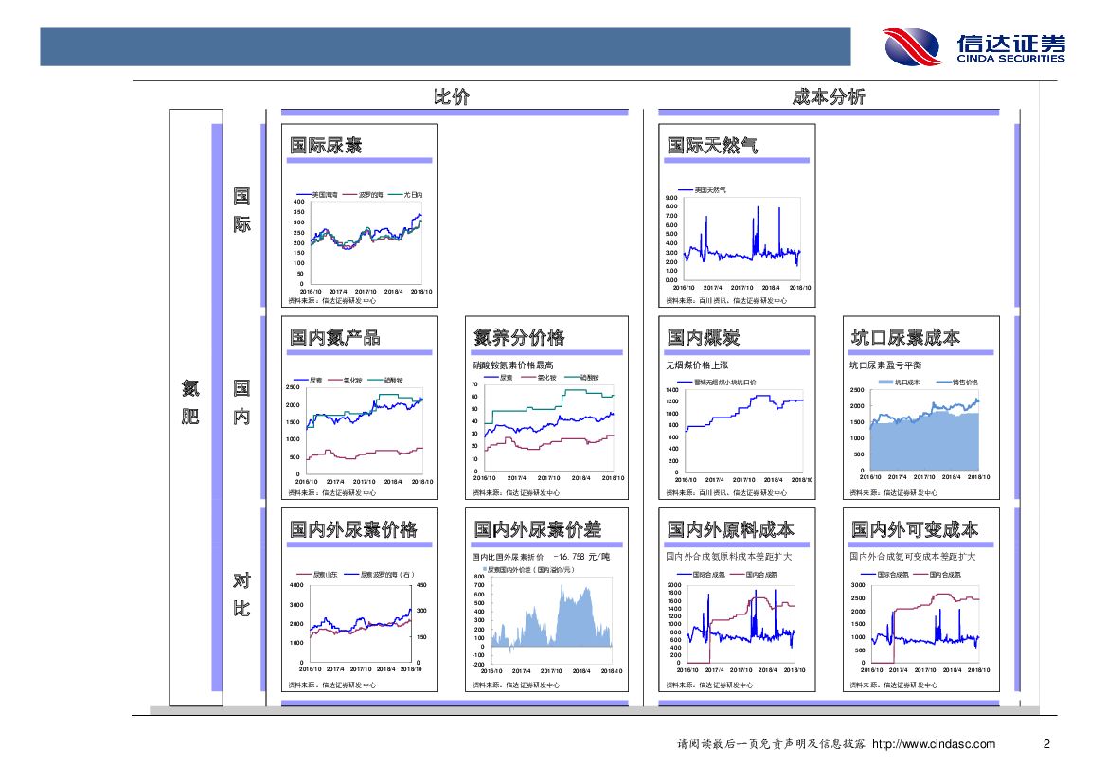Click the 国内外尿素价差 chart title
The image size is (1107, 783).
tap(537, 529)
